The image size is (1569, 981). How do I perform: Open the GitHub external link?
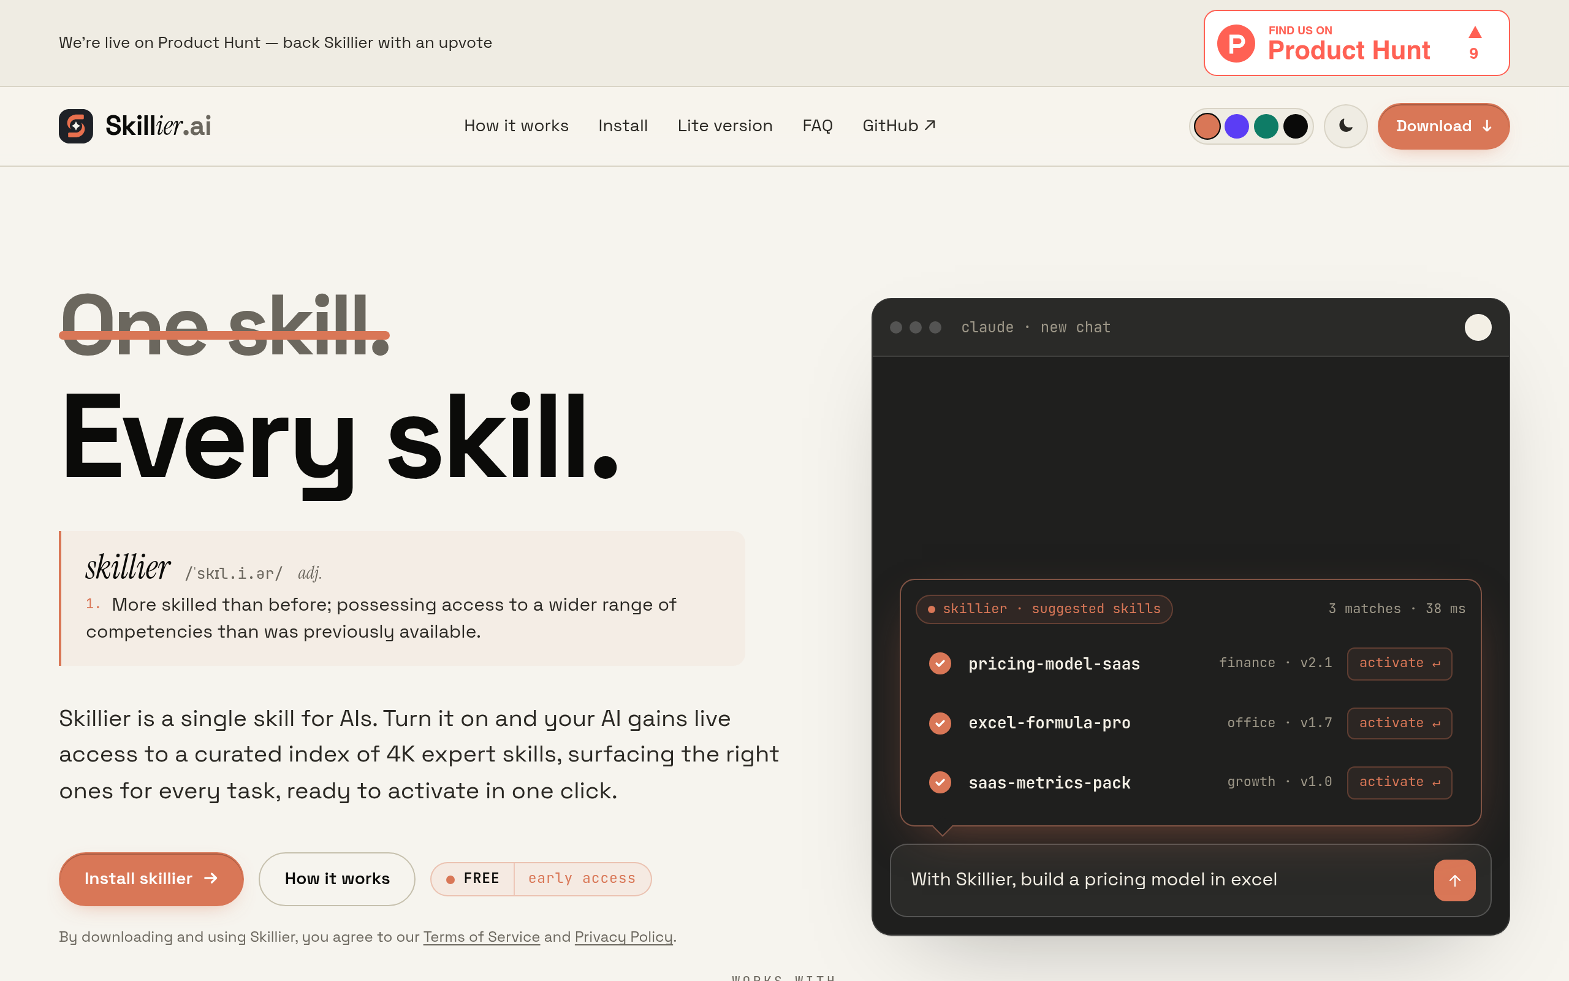[898, 126]
